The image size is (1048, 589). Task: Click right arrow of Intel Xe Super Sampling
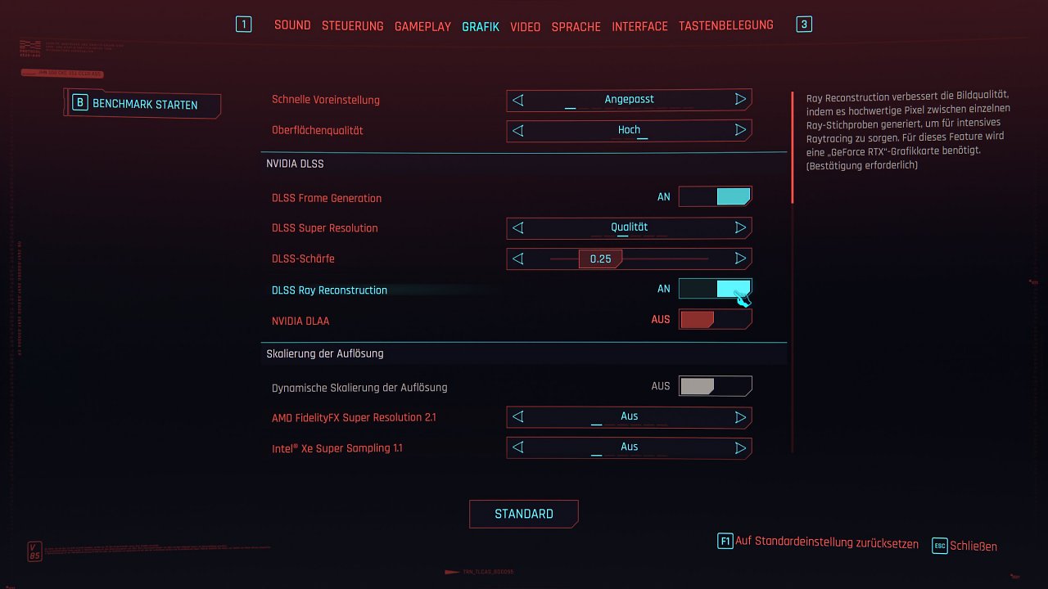coord(741,447)
